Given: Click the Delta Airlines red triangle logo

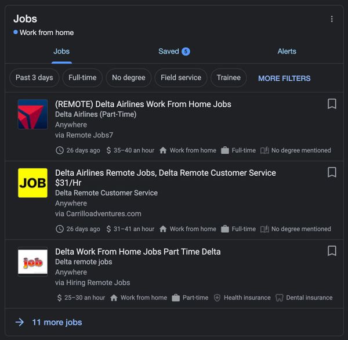Looking at the screenshot, I should pyautogui.click(x=32, y=114).
